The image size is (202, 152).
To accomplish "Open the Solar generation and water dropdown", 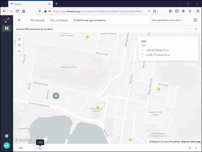I will 170,20.
